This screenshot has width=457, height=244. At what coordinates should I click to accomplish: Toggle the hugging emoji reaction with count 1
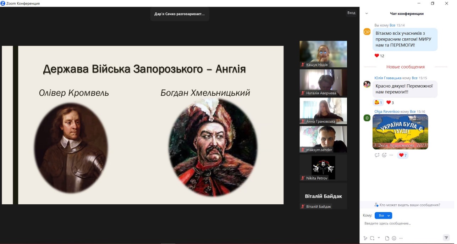(378, 102)
